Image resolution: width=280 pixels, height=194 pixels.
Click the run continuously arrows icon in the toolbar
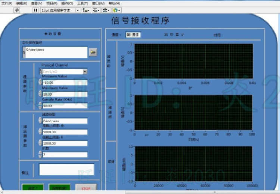[17, 10]
